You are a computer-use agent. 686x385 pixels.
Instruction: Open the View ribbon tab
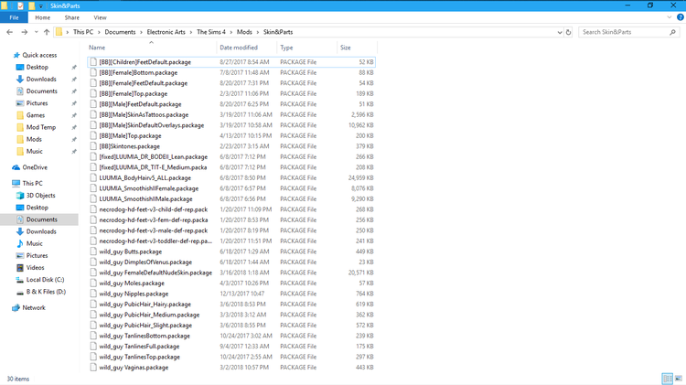point(100,18)
